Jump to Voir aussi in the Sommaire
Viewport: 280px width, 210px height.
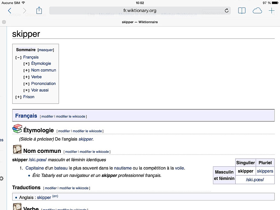click(40, 90)
